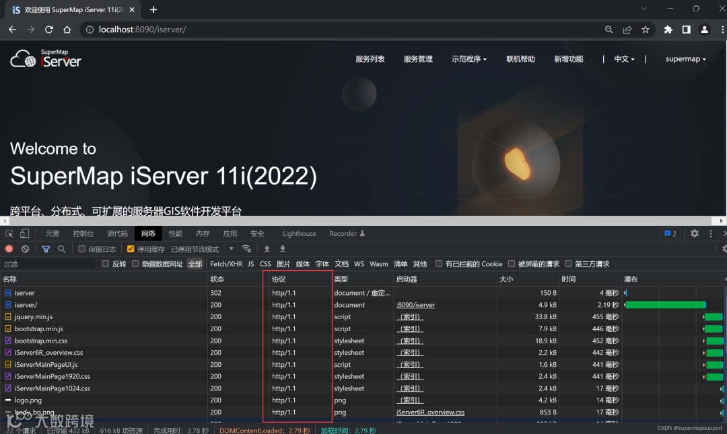
Task: Open a new browser tab
Action: (153, 9)
